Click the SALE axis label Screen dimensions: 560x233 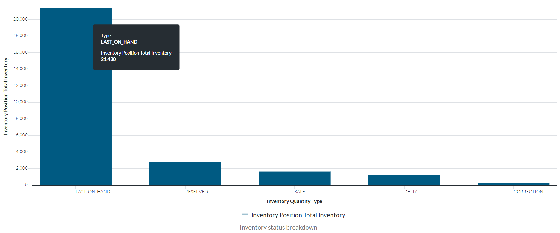pyautogui.click(x=300, y=192)
